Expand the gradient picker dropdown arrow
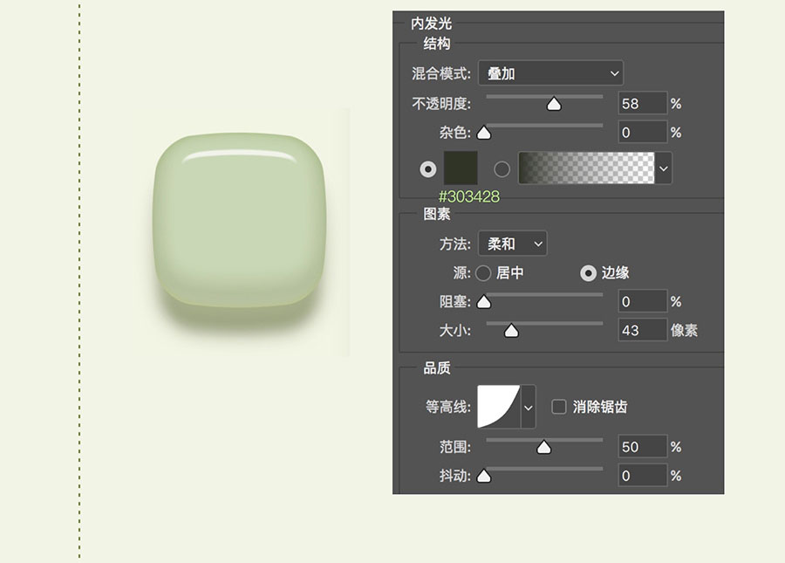The image size is (785, 563). pyautogui.click(x=664, y=168)
